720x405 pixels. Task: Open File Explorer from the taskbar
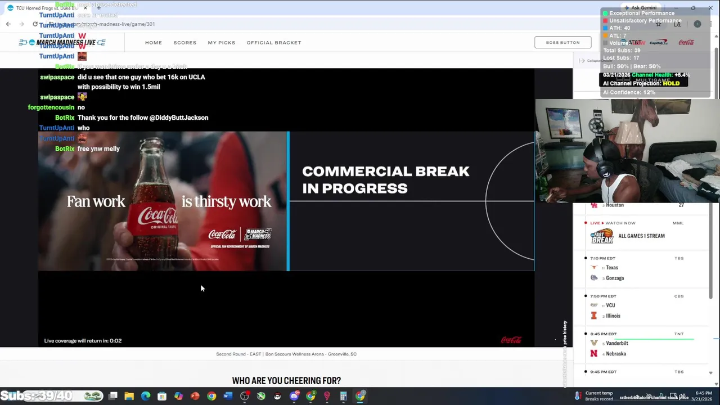tap(129, 396)
